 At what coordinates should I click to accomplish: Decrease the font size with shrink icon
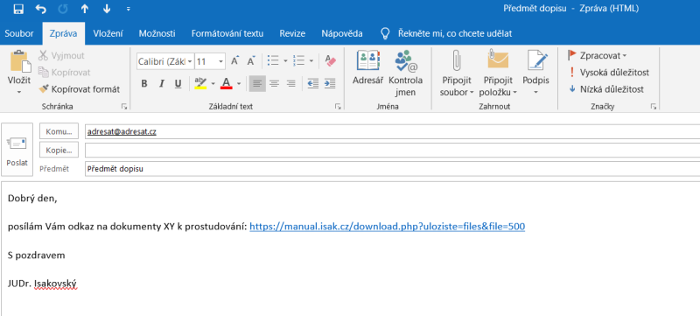coord(251,61)
